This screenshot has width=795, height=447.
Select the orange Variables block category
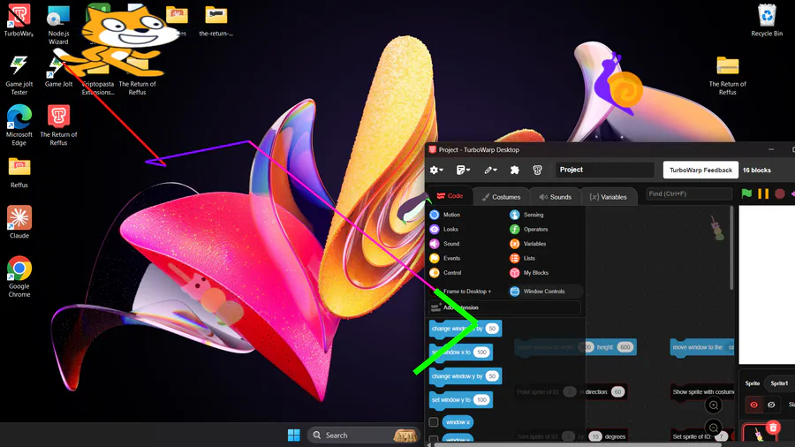pos(528,244)
